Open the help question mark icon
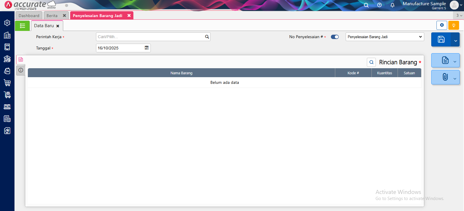 [x=379, y=5]
